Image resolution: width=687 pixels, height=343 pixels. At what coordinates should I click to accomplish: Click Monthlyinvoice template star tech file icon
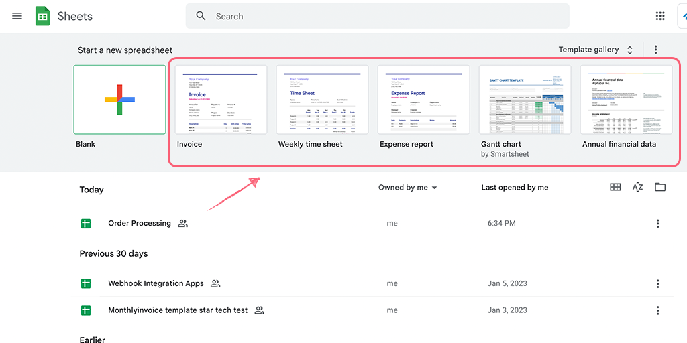pyautogui.click(x=85, y=311)
